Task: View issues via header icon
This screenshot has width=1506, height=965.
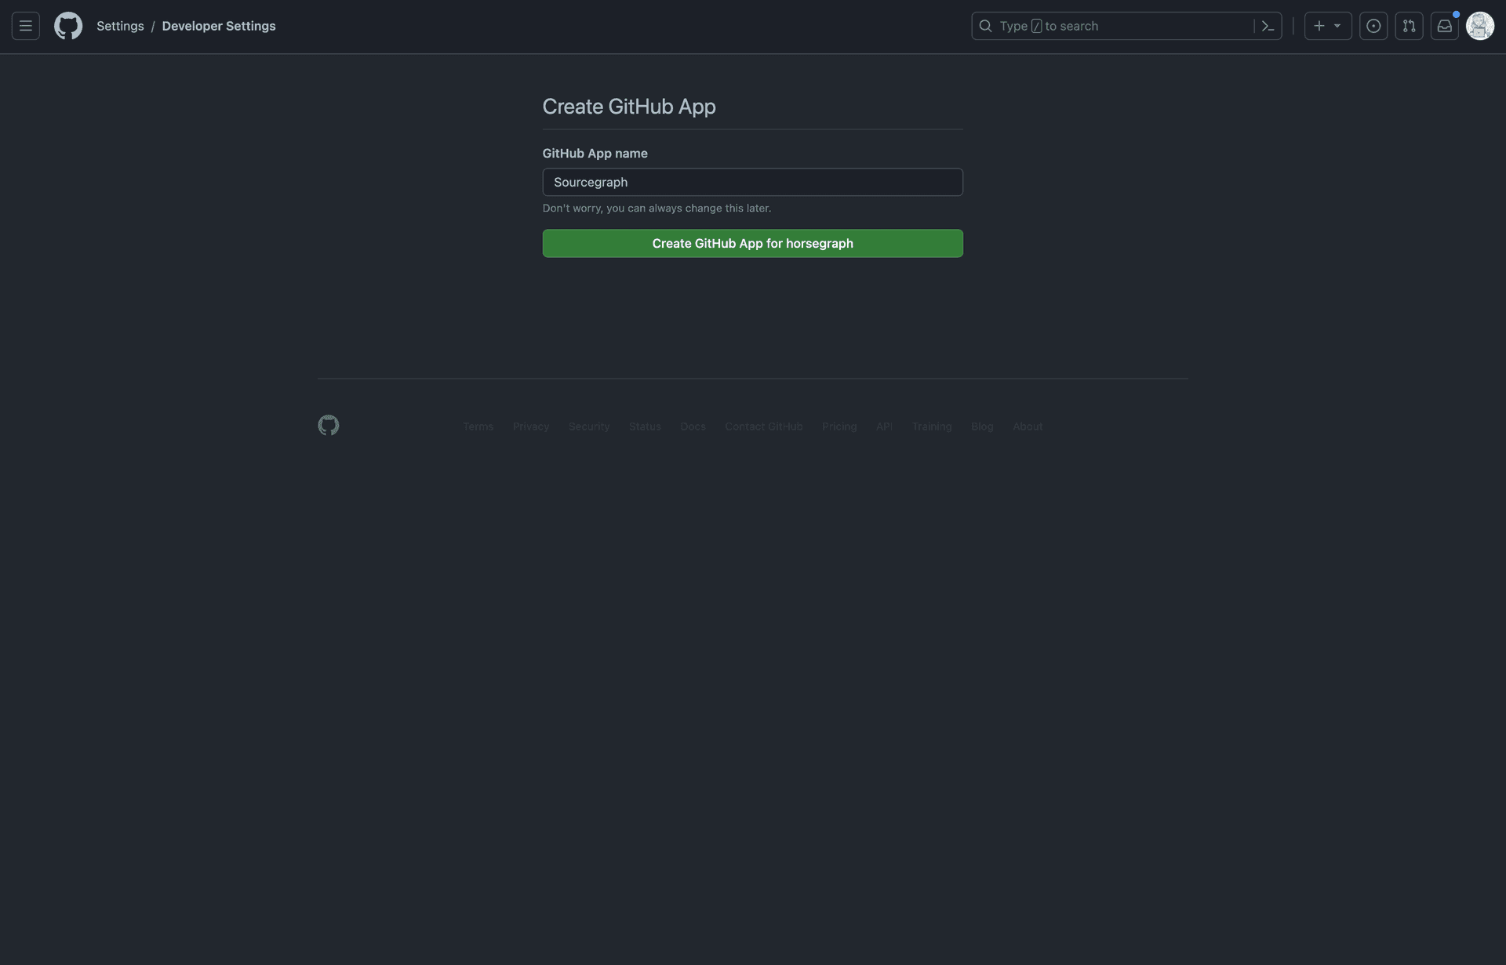Action: (x=1373, y=26)
